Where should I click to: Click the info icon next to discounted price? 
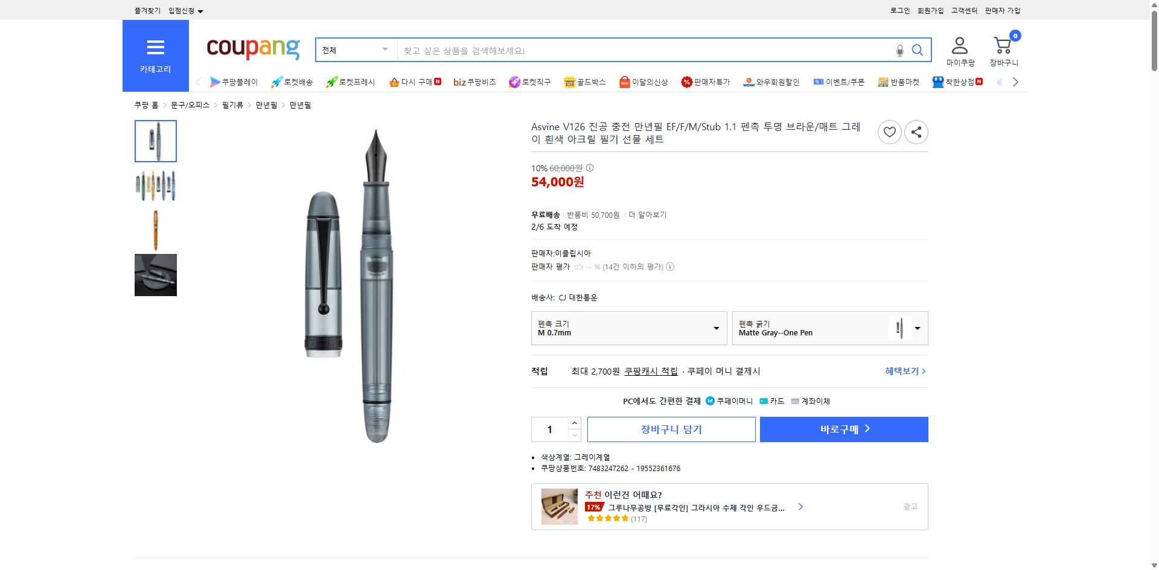[x=590, y=168]
